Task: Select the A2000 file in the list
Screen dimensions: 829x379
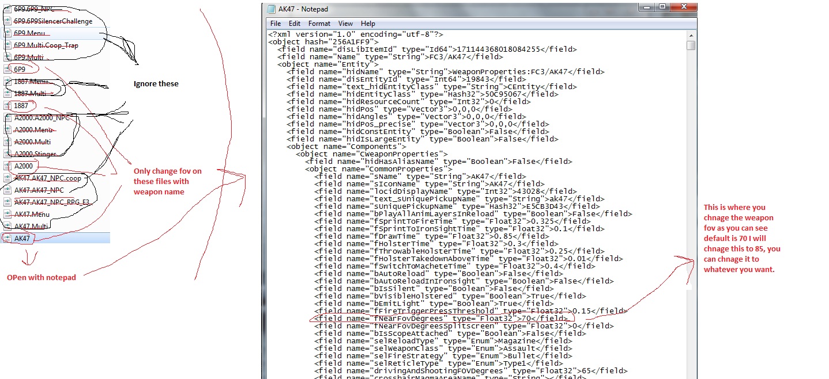Action: pyautogui.click(x=24, y=166)
